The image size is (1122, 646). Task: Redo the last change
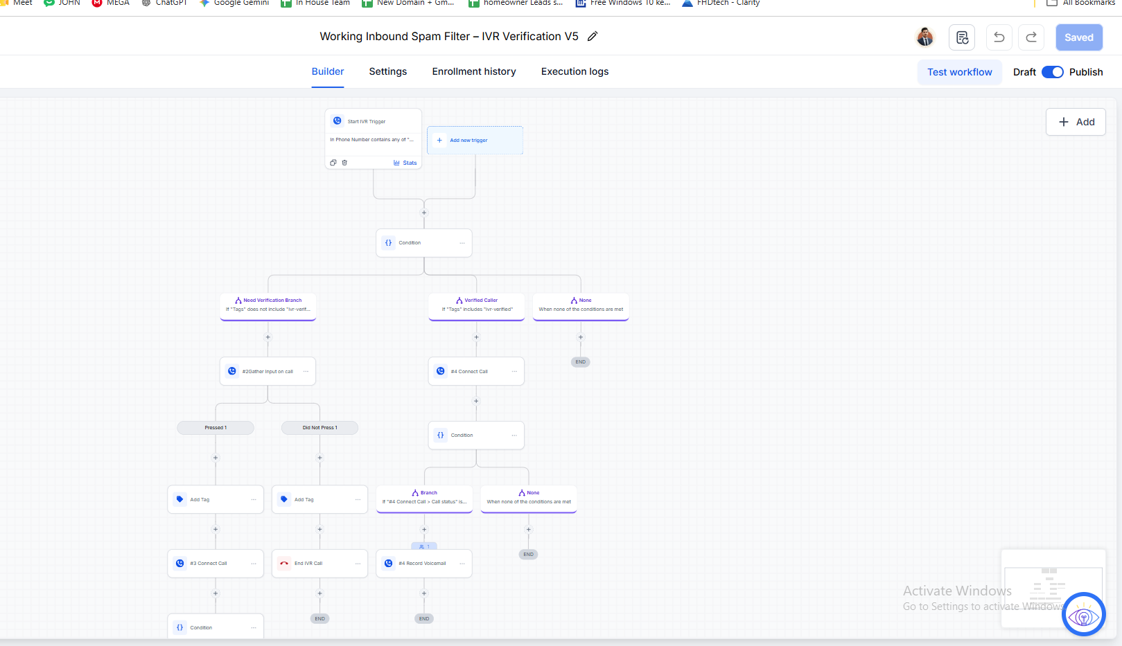coord(1031,37)
